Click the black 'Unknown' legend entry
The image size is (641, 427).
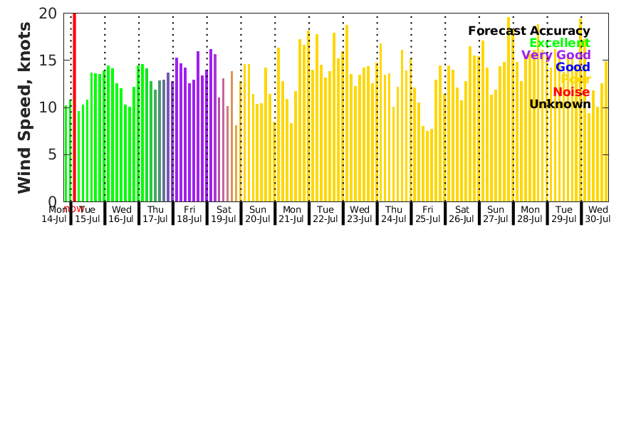click(x=560, y=104)
